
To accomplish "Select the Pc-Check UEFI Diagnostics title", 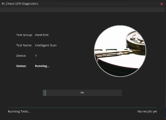I will [x=20, y=4].
